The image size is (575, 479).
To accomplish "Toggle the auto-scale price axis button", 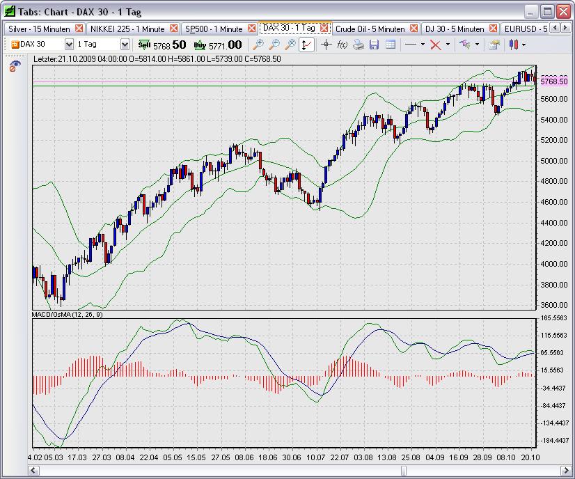I will (x=306, y=45).
